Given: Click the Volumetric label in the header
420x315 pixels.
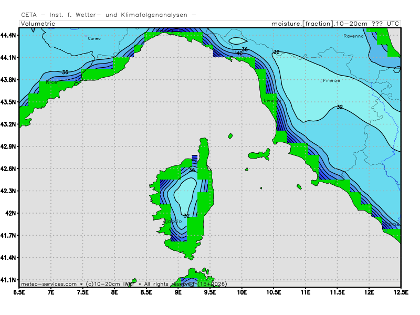Looking at the screenshot, I should point(38,24).
